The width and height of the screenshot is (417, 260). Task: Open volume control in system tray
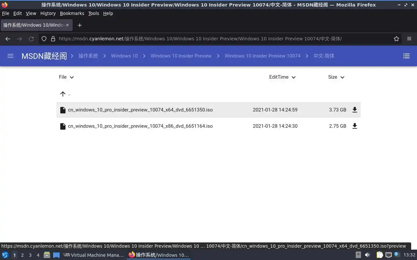tap(367, 255)
